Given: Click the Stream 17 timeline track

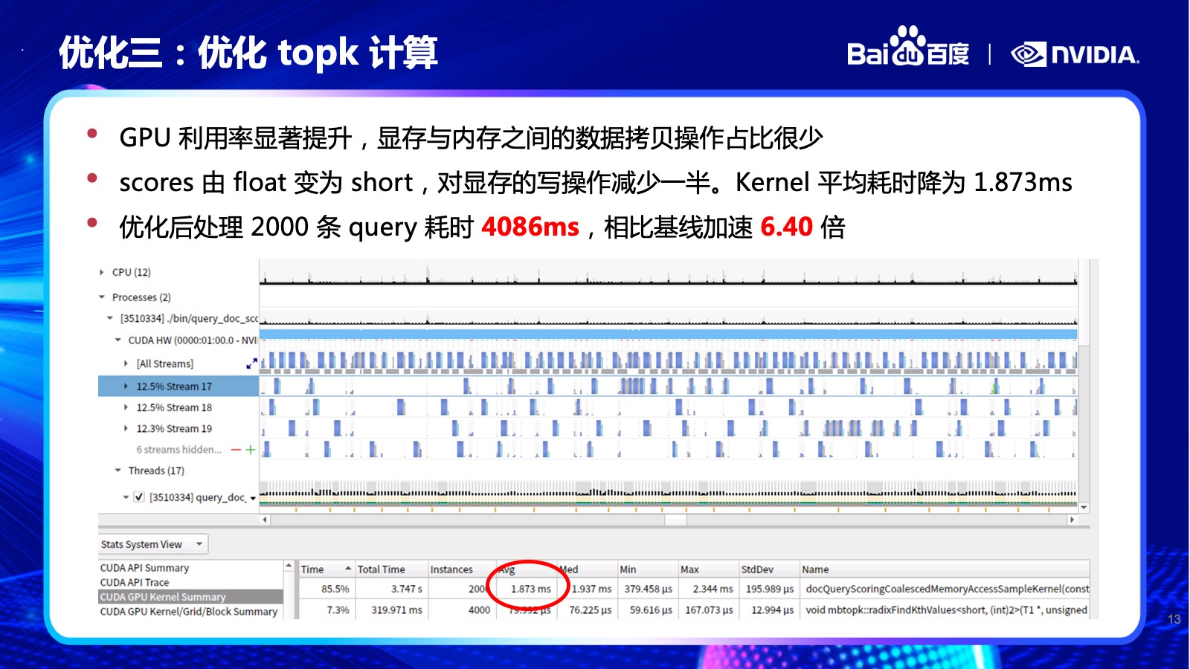Looking at the screenshot, I should tap(668, 387).
